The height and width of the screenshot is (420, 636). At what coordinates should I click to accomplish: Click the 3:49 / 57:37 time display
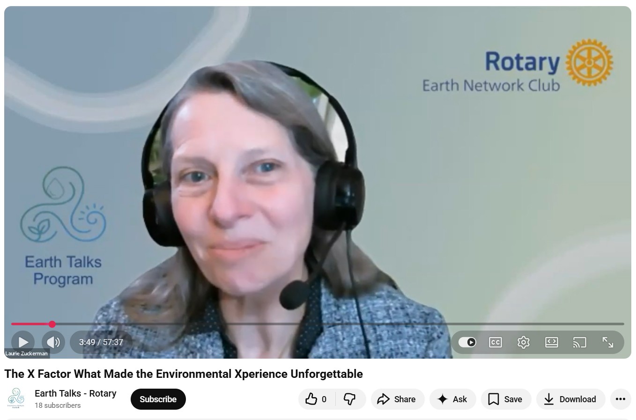point(101,342)
